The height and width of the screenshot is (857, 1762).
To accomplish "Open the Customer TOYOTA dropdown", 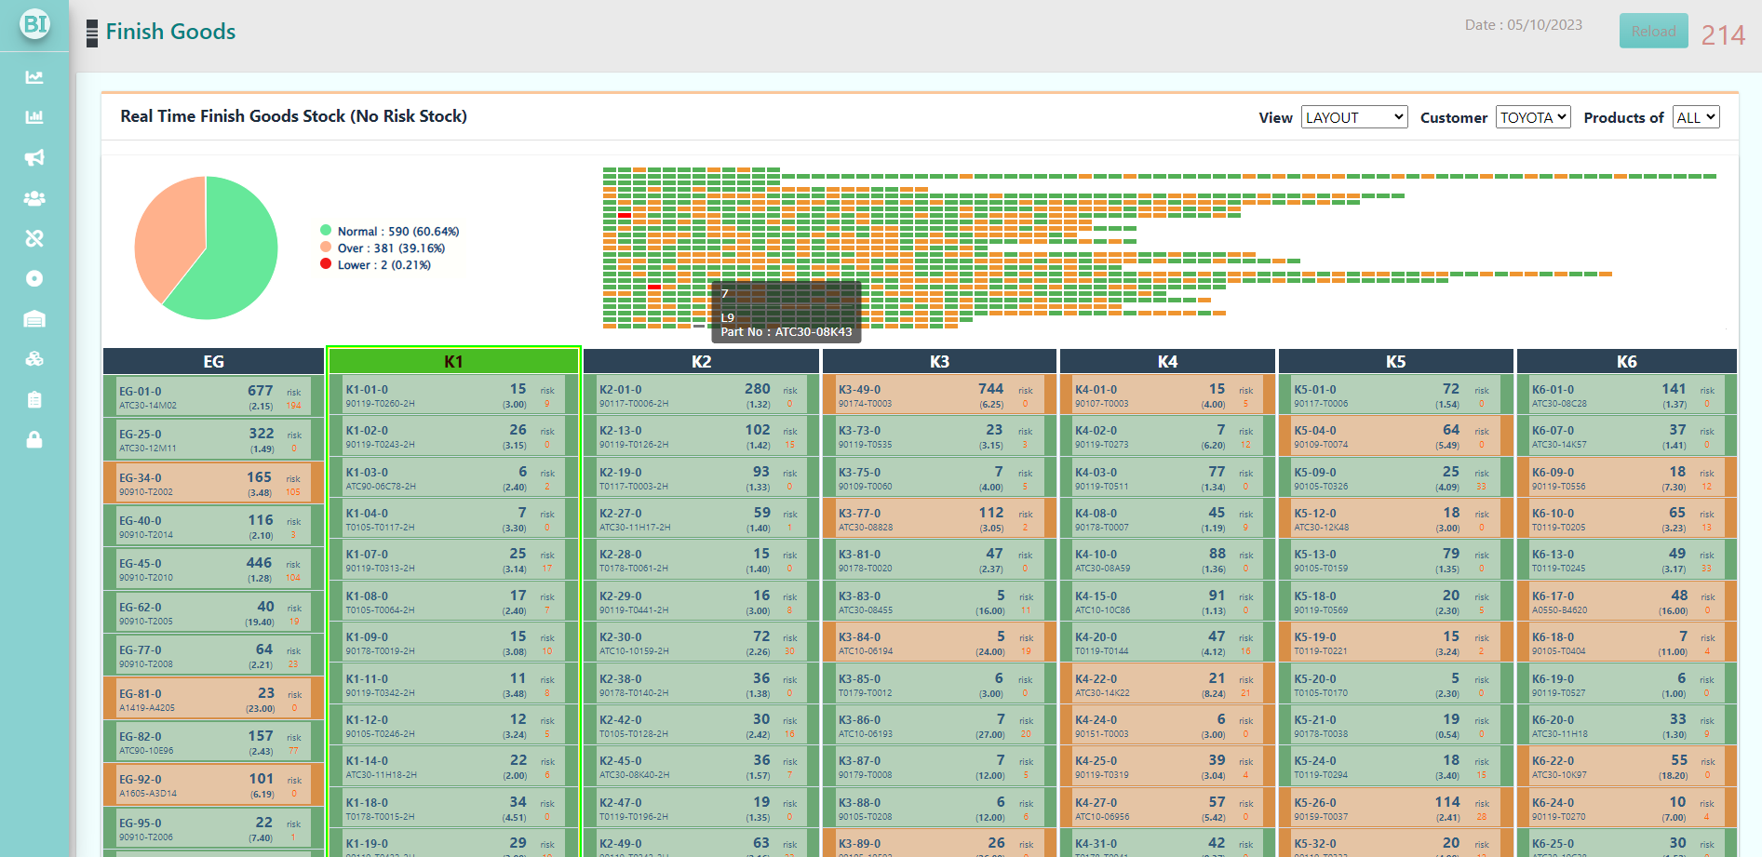I will (1532, 117).
